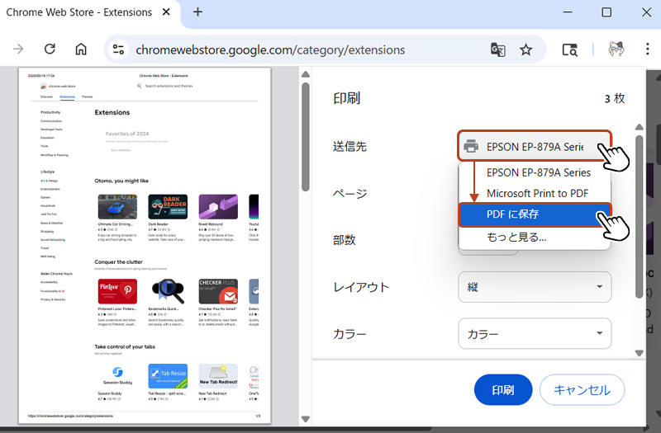View site information icon in address bar
661x433 pixels.
point(118,49)
